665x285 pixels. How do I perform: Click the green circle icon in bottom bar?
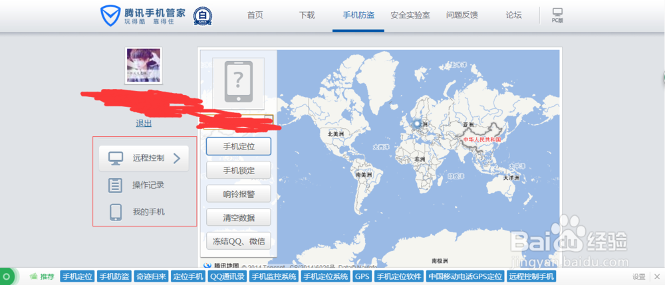tap(7, 277)
